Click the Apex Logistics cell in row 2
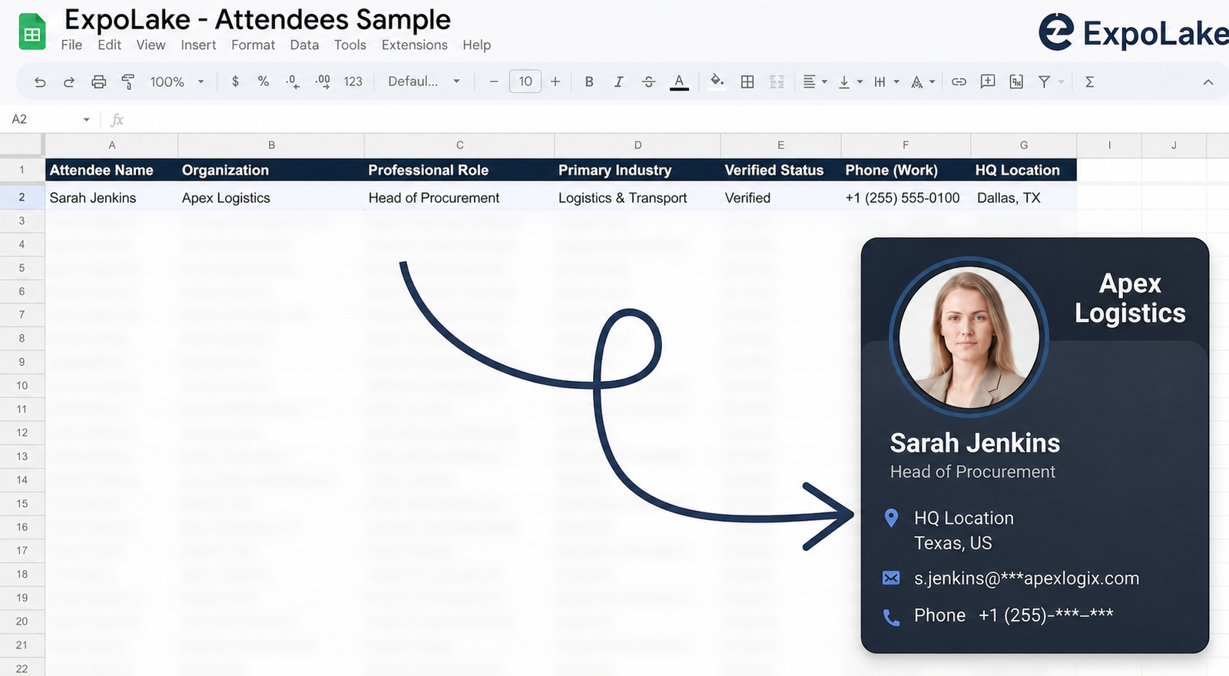This screenshot has width=1229, height=676. (271, 197)
